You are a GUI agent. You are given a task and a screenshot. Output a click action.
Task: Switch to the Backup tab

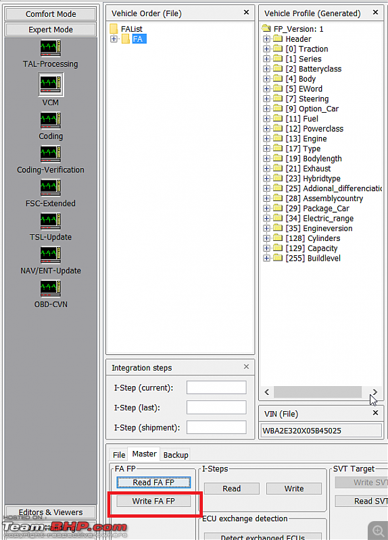click(176, 455)
